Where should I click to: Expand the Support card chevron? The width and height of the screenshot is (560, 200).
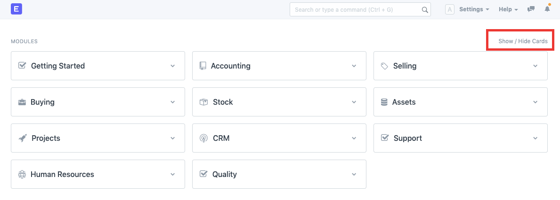point(536,138)
